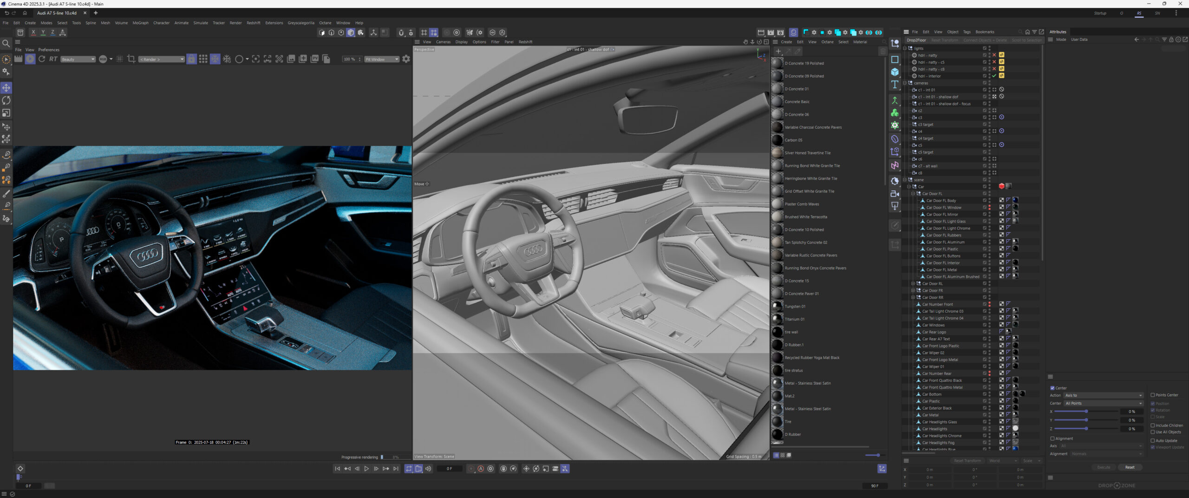Image resolution: width=1189 pixels, height=498 pixels.
Task: Enable the Points Center checkbox
Action: tap(1152, 395)
